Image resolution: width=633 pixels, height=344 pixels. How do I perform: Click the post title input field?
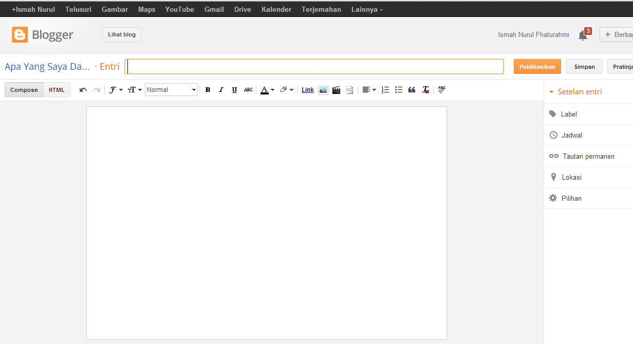[314, 67]
